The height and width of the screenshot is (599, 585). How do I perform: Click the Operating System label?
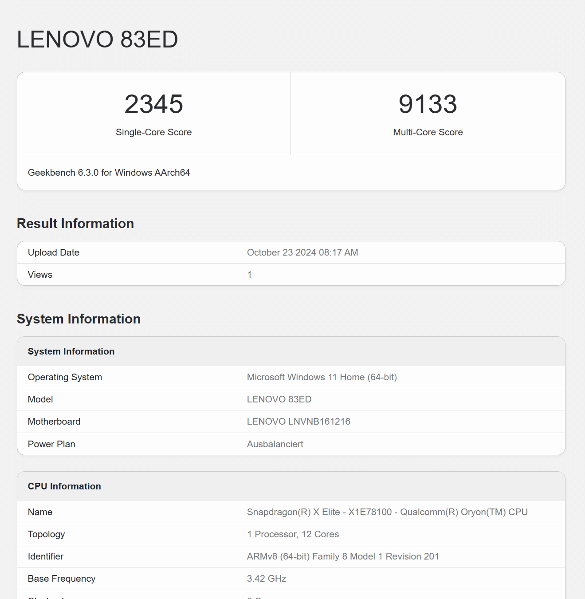[65, 377]
